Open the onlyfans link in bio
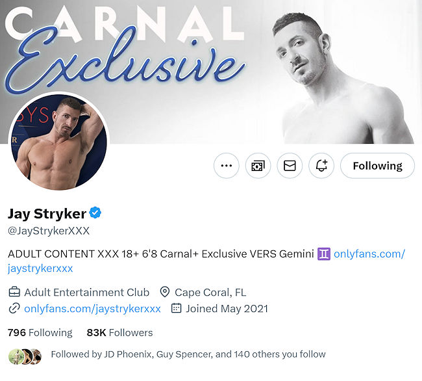 pos(369,254)
